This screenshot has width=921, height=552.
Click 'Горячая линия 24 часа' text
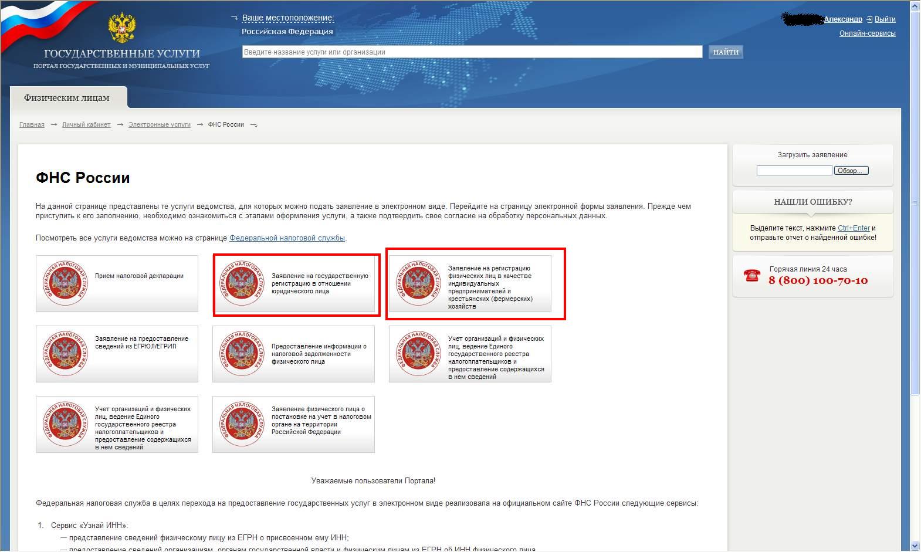tap(808, 269)
